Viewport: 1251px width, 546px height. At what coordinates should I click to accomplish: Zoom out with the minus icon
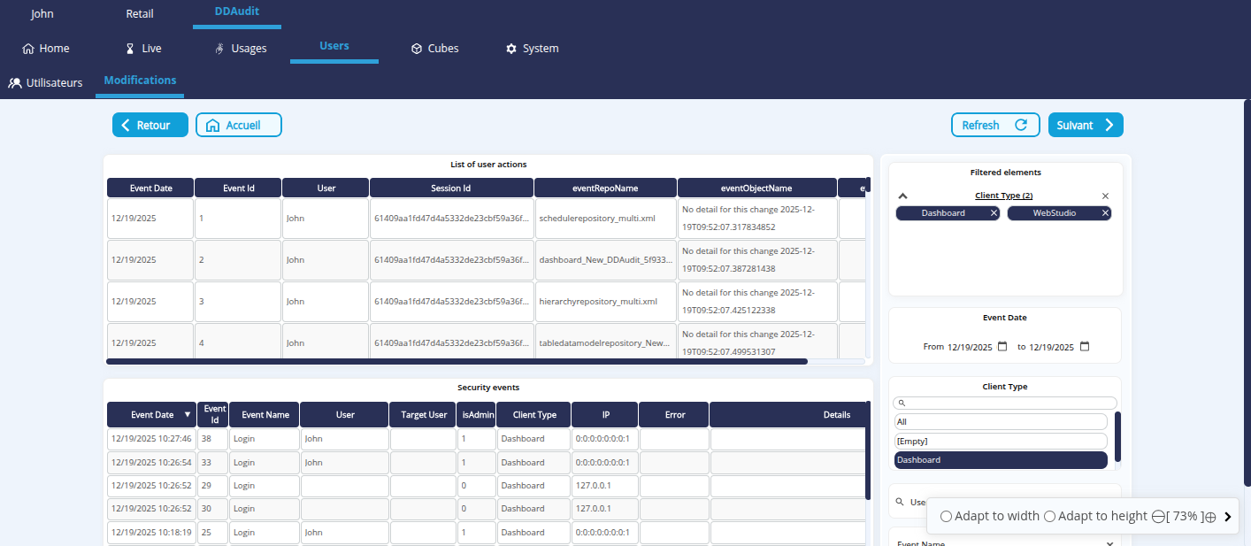pos(1157,517)
